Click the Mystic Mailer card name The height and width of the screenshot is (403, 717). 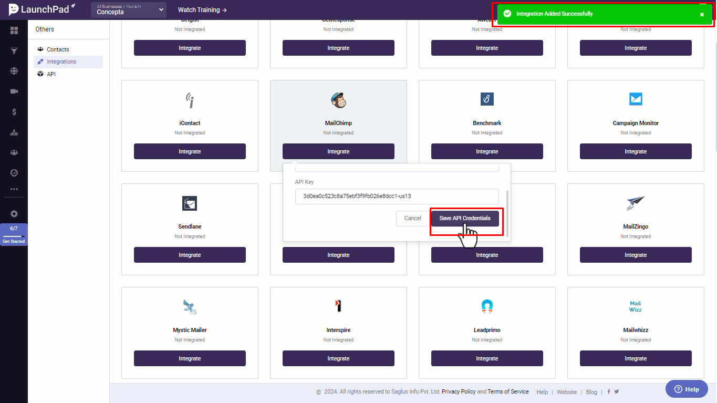[190, 330]
